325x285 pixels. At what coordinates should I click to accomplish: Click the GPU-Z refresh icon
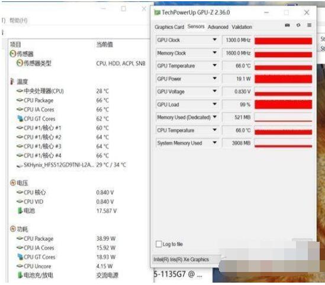click(298, 25)
